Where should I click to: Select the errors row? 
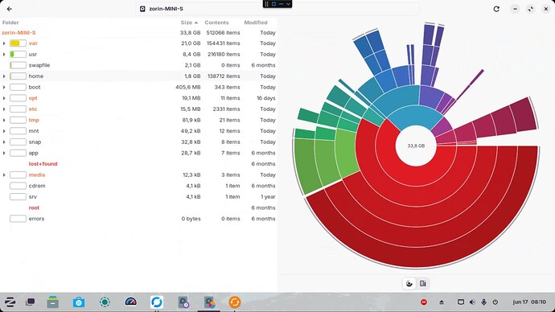[138, 219]
